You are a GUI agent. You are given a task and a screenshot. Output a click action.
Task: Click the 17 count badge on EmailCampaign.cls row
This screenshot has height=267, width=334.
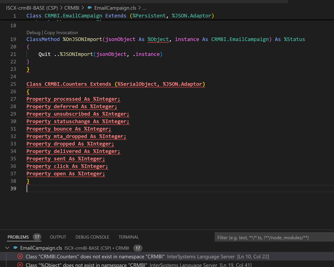138,248
